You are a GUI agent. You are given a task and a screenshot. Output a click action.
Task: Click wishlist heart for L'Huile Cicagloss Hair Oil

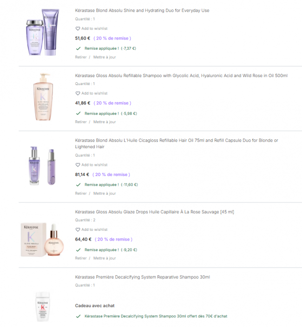[78, 165]
